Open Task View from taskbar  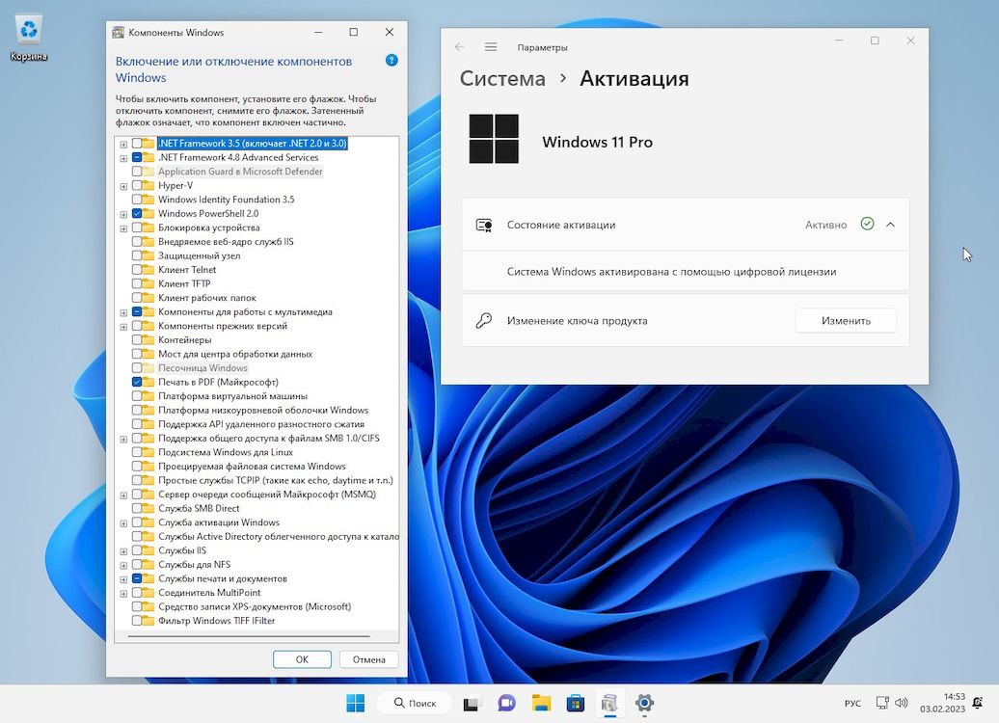471,704
